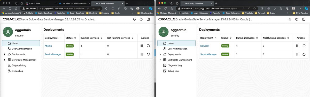
Task: Select Home in left window sidebar
Action: click(x=21, y=43)
